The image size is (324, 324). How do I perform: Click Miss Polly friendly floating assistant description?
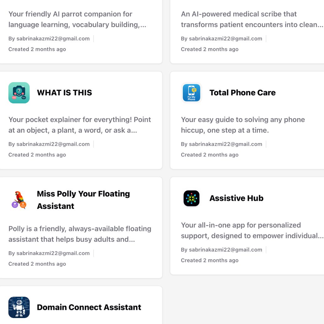pos(80,234)
